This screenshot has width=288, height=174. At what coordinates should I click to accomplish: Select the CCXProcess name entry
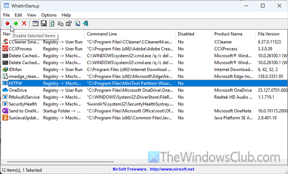[21, 49]
